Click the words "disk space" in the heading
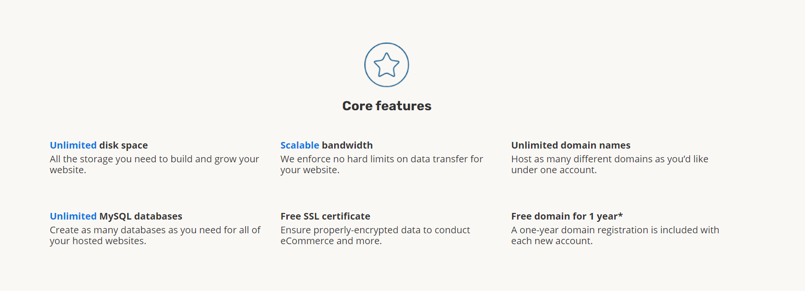This screenshot has width=805, height=291. 124,145
